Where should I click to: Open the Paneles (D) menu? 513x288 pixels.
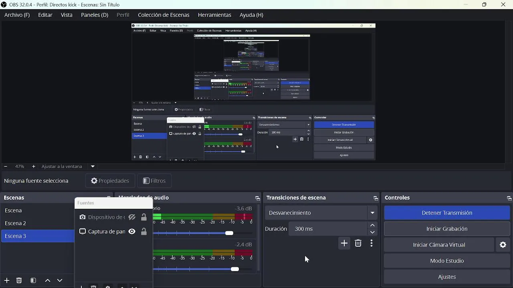pos(95,15)
